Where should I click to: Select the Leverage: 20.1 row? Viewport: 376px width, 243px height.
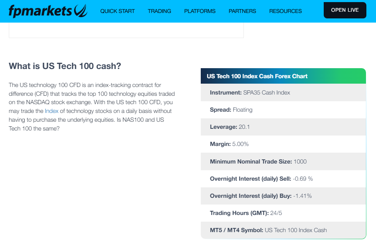pyautogui.click(x=283, y=127)
